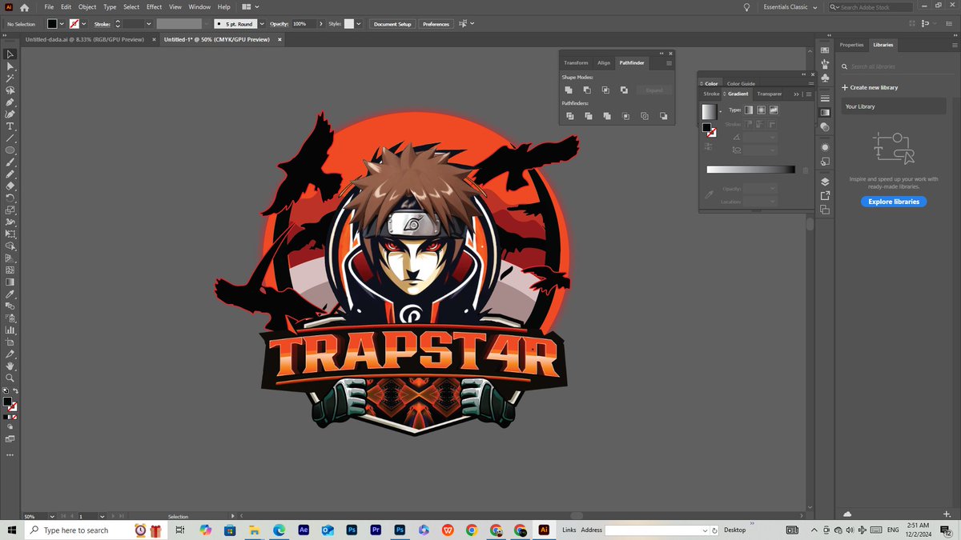The image size is (961, 540).
Task: Select the Zoom tool in toolbar
Action: click(10, 378)
